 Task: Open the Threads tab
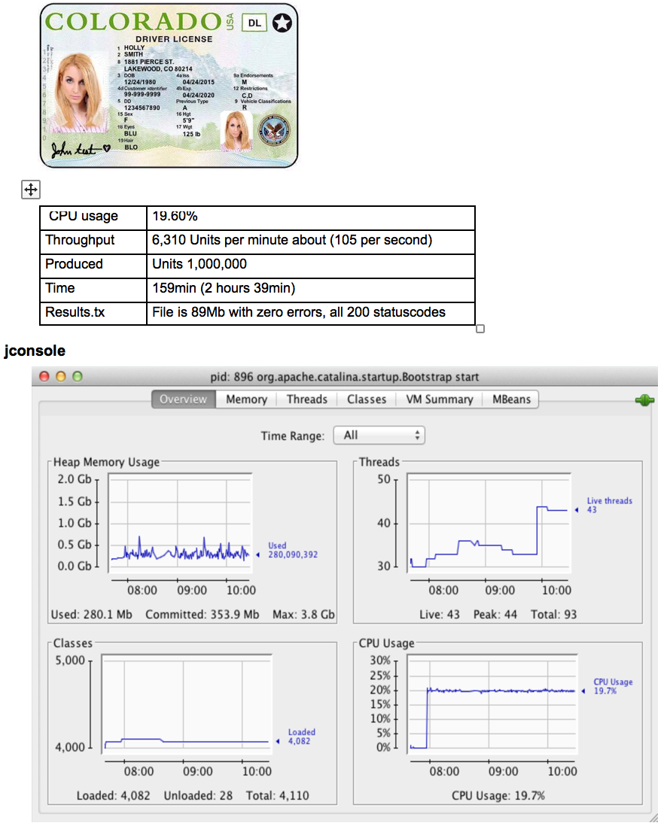pos(306,399)
